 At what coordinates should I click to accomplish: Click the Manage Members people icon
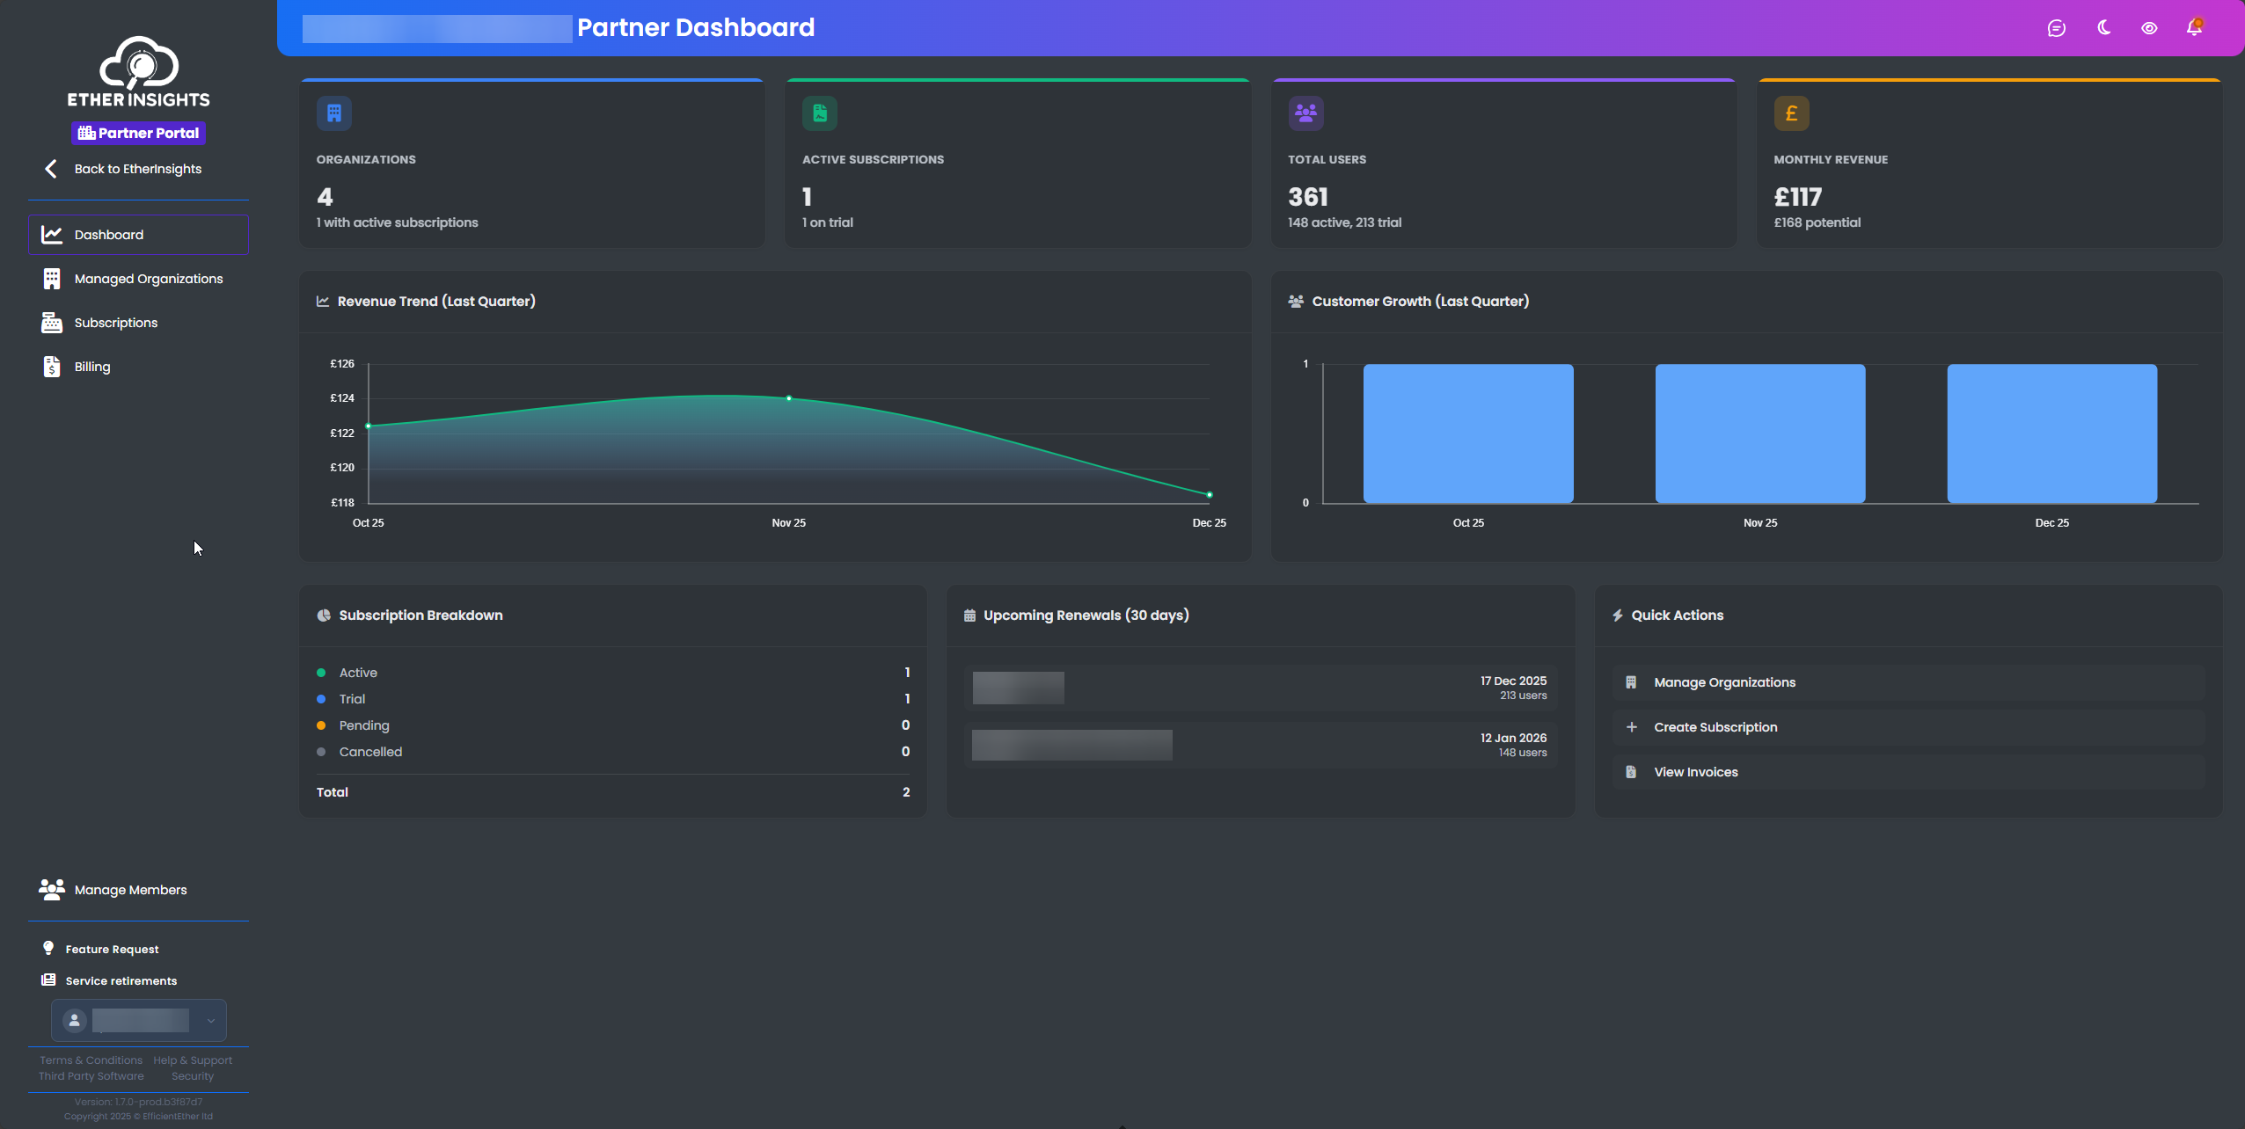pos(52,890)
